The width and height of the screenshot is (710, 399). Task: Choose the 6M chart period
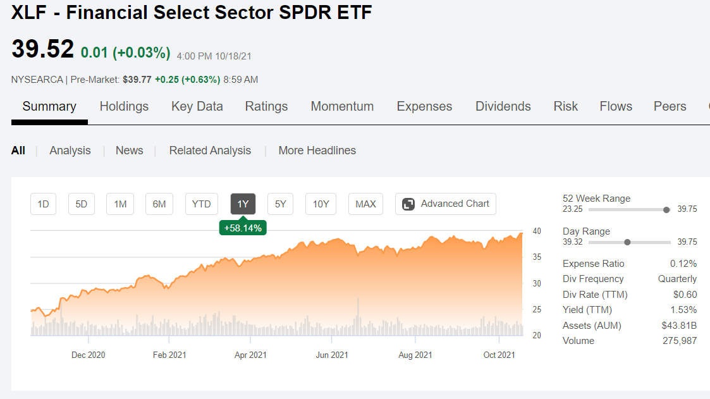tap(159, 204)
